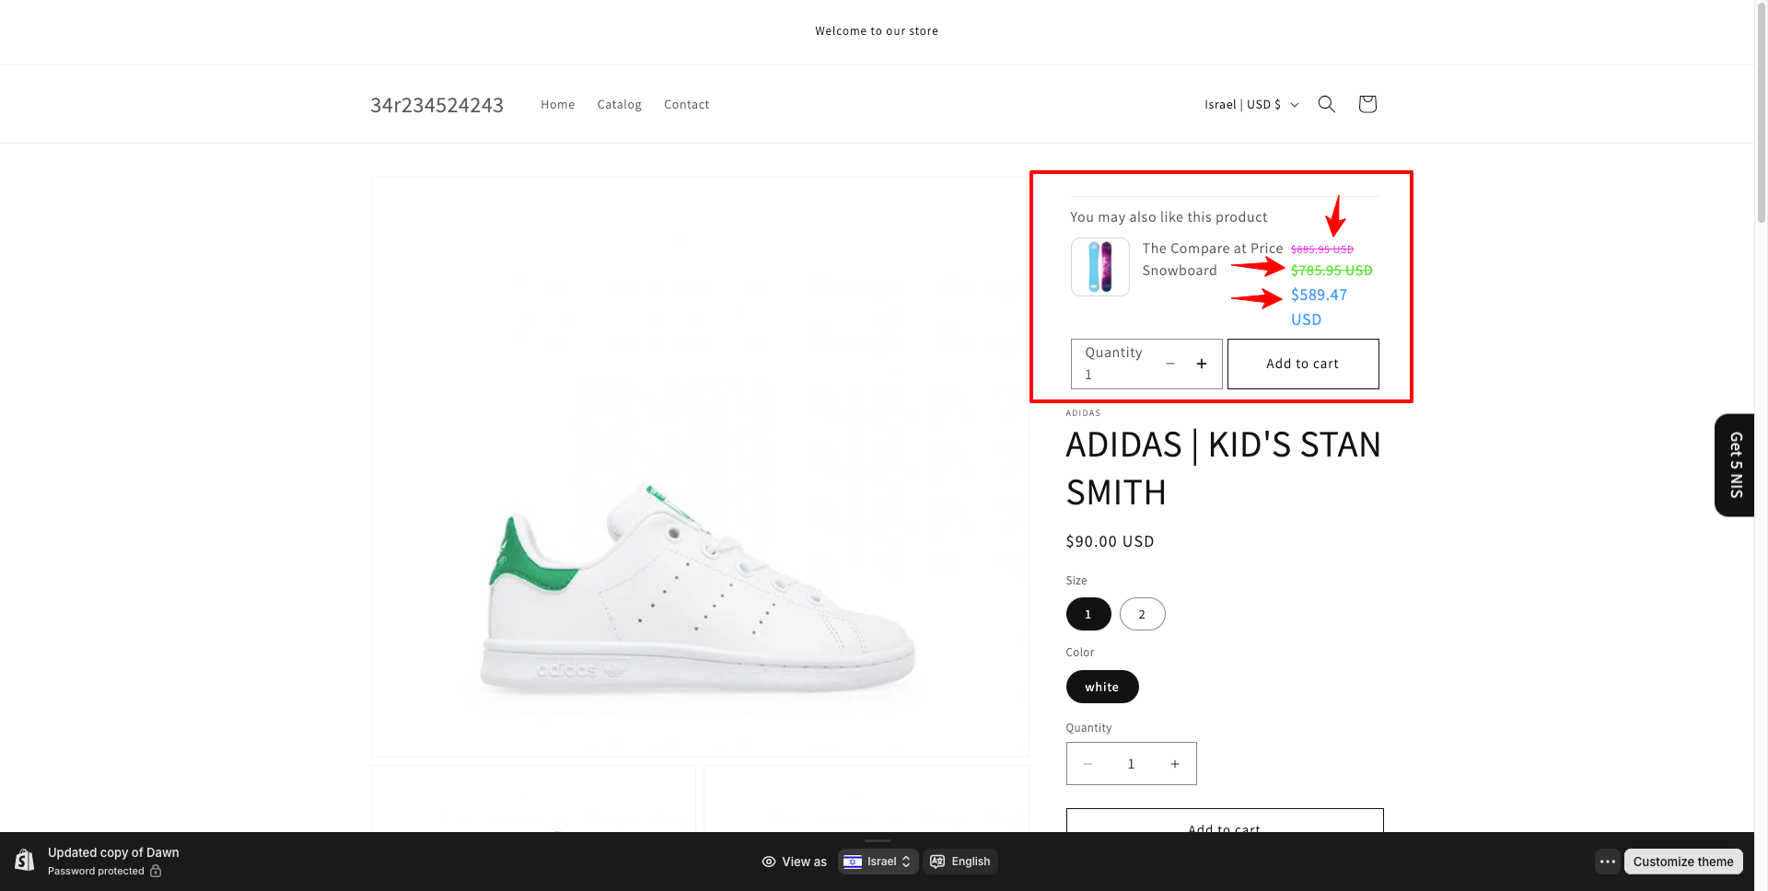Increase Stan Smith quantity with plus

tap(1174, 764)
